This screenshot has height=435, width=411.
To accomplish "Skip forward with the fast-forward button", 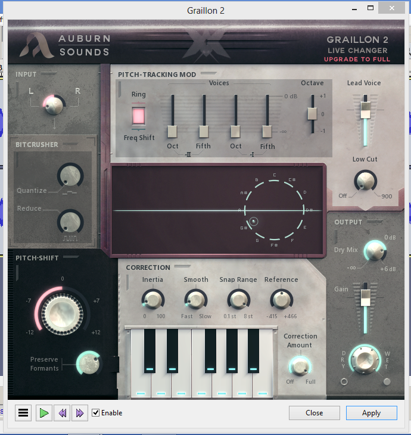I will 80,413.
